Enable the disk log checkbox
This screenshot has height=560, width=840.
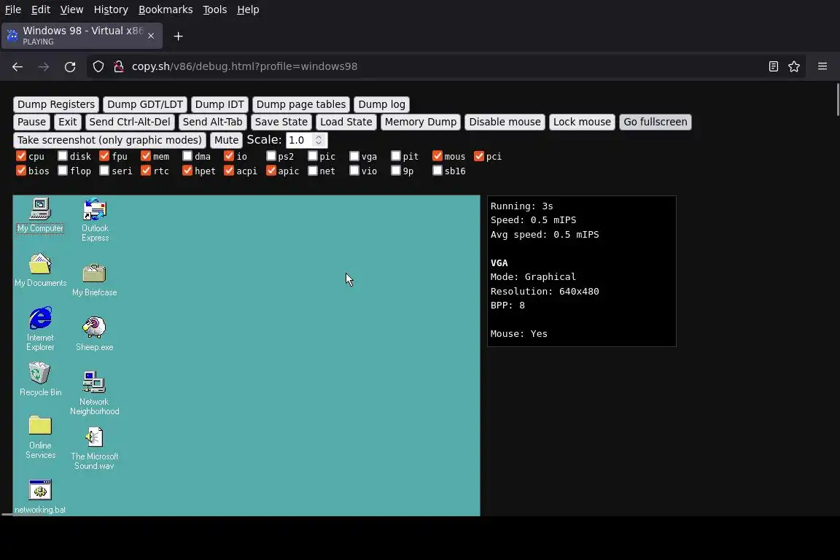(63, 156)
